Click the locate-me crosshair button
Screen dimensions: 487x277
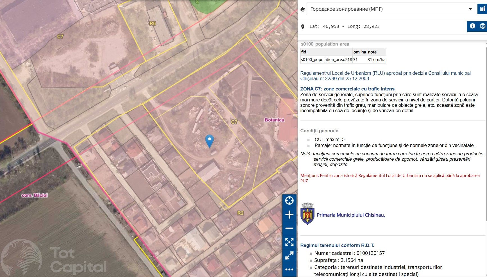click(x=289, y=201)
